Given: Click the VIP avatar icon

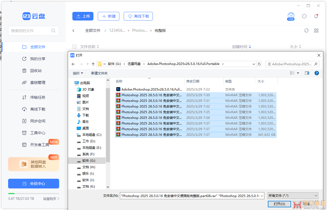Looking at the screenshot, I should [x=291, y=16].
